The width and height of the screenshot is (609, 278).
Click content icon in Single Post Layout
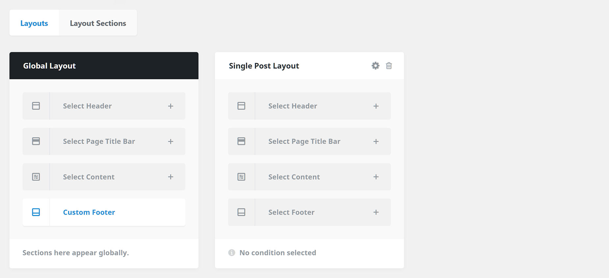click(241, 177)
